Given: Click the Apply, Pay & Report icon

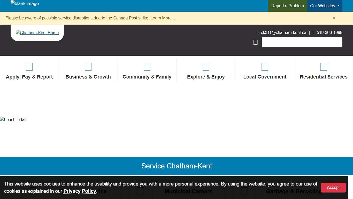Looking at the screenshot, I should point(29,66).
